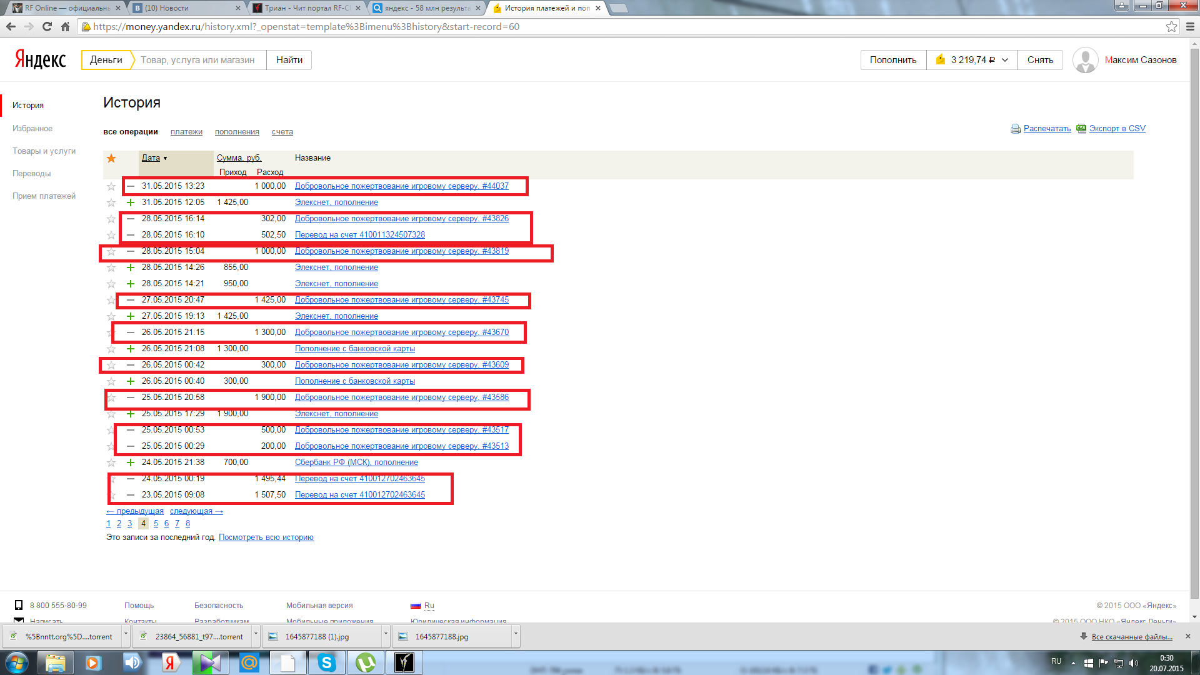Star the 24.05.2015 21:38 Сбербанк transaction
1200x675 pixels.
(111, 462)
